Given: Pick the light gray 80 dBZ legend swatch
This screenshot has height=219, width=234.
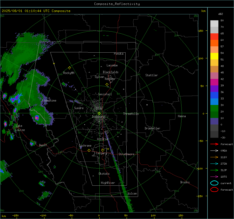Looking at the screenshot, I should pos(214,24).
